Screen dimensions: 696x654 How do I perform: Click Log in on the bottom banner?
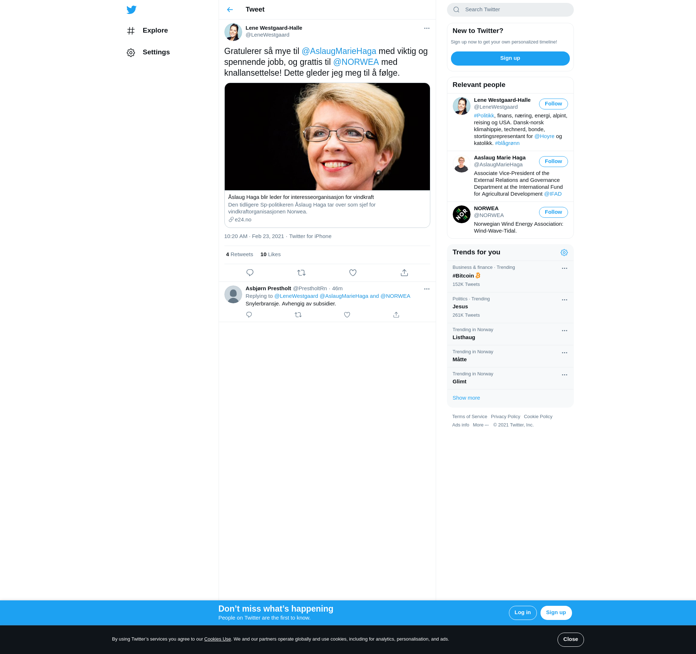coord(522,613)
